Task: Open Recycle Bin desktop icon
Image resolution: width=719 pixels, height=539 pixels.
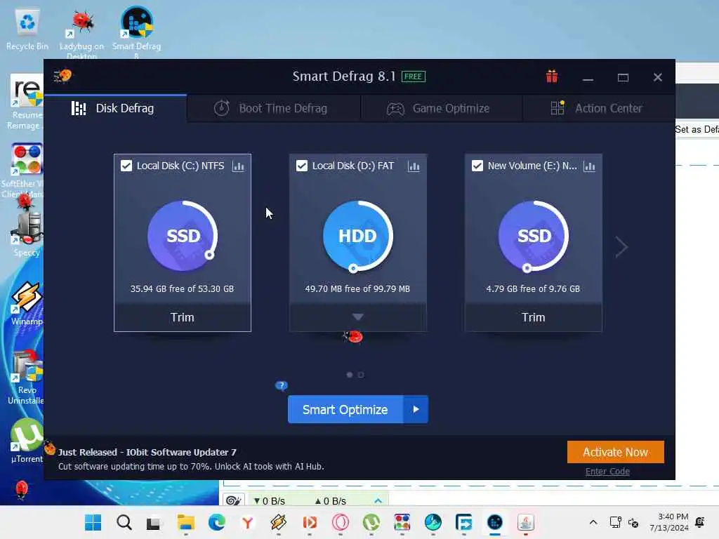Action: point(27,30)
